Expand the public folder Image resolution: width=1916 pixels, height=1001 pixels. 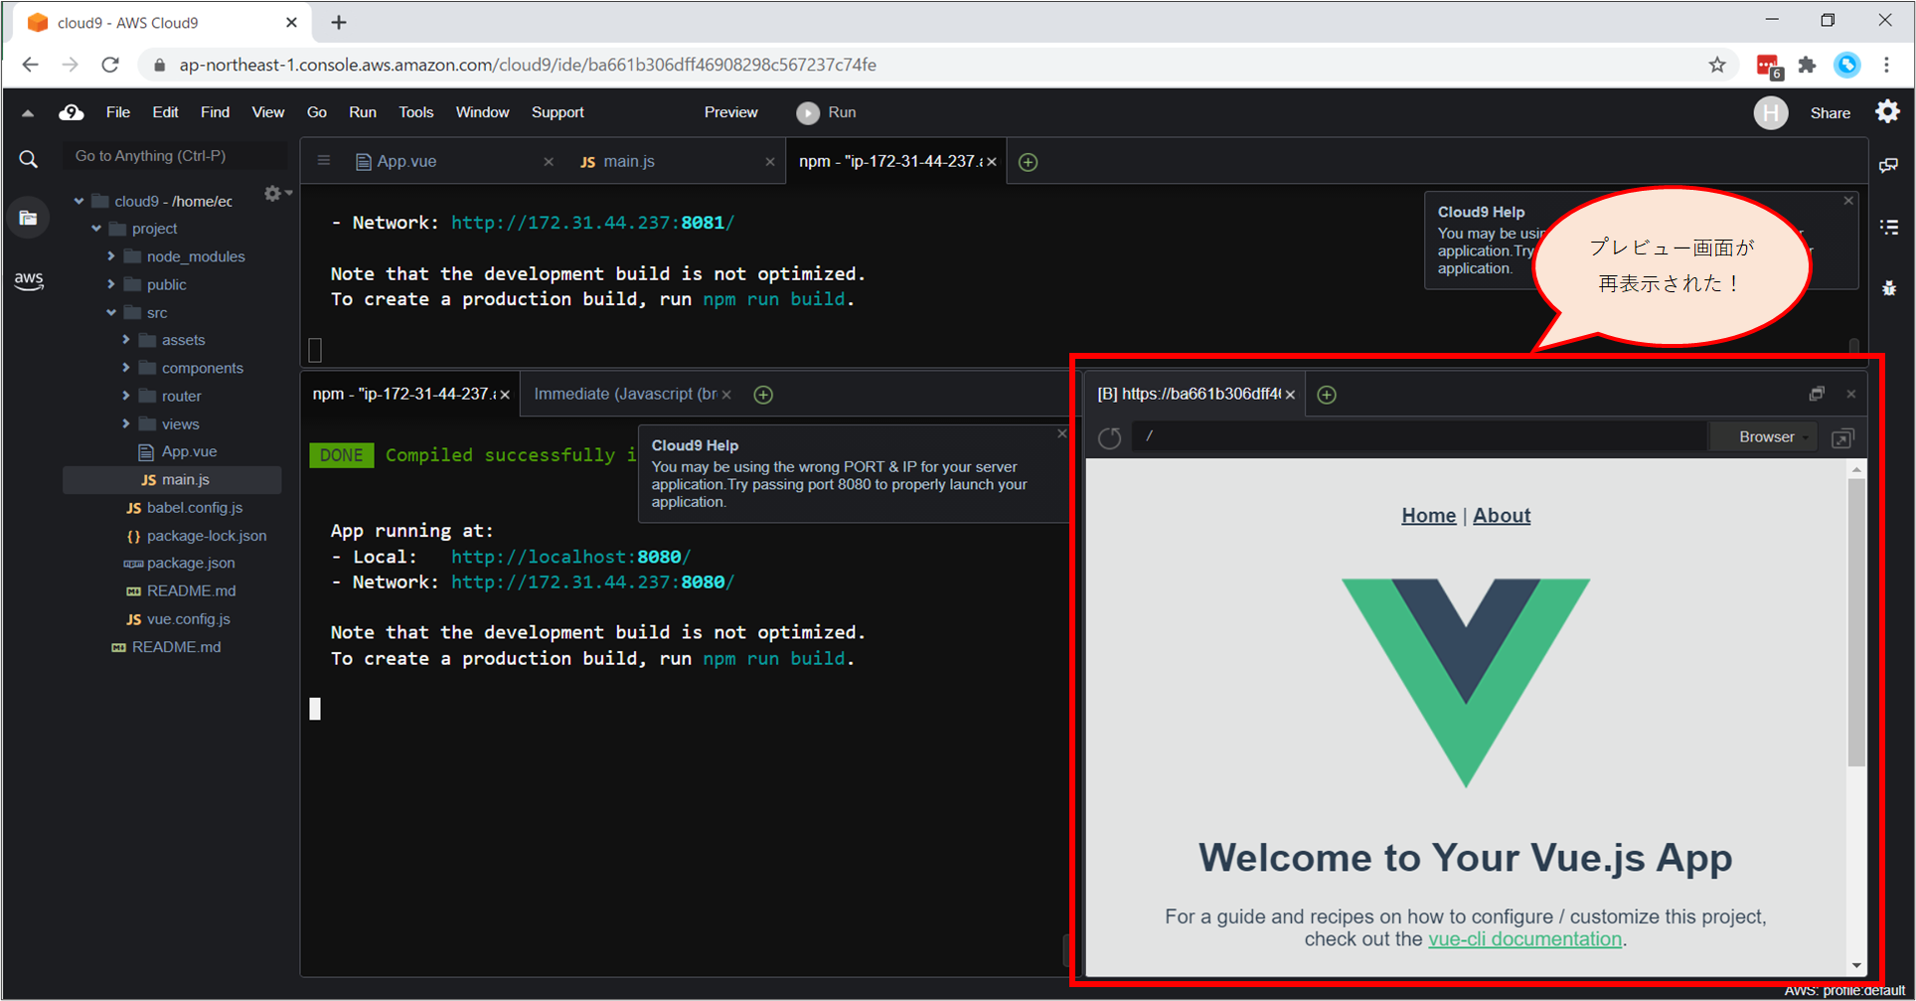coord(111,284)
